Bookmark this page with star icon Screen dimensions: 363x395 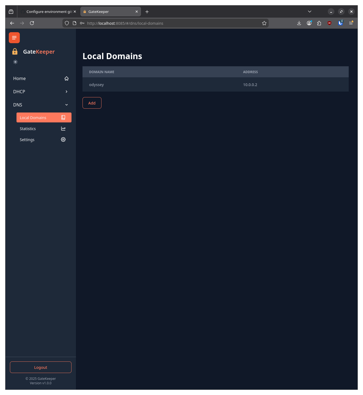264,23
